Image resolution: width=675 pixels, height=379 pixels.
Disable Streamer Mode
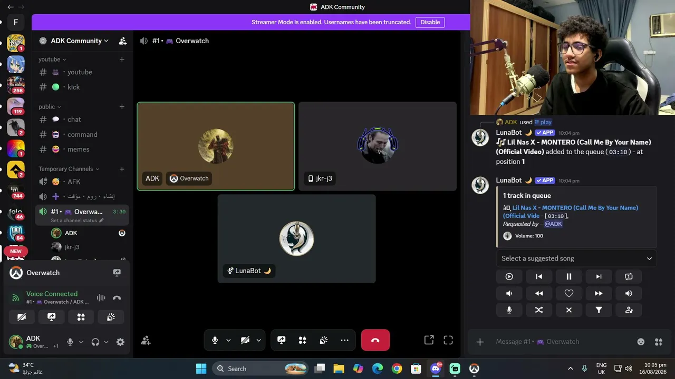coord(430,22)
